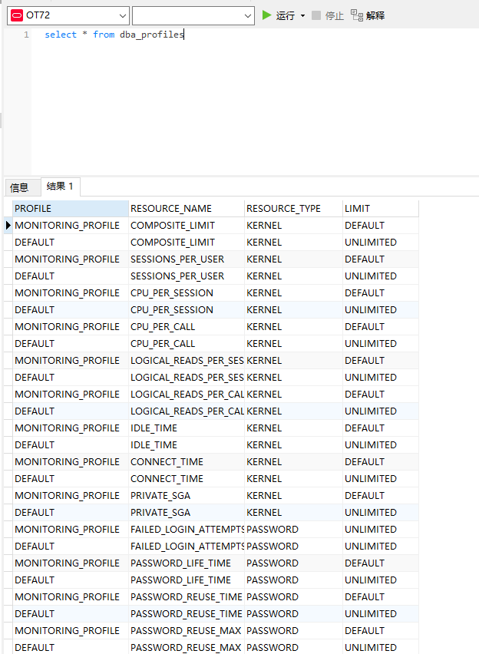Image resolution: width=479 pixels, height=654 pixels.
Task: Click UNLIMITED limit in DEFAULT COMPOSITE_LIMIT row
Action: 381,243
